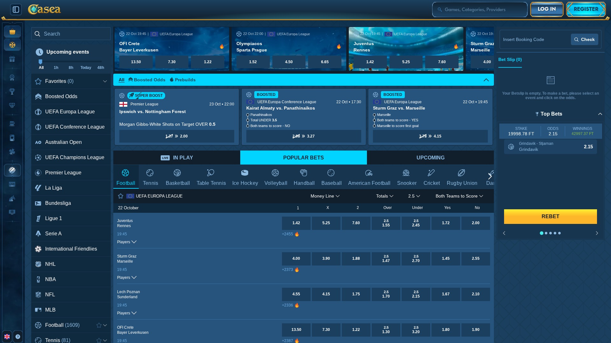Open Totals market dropdown
This screenshot has height=343, width=611.
(x=384, y=196)
